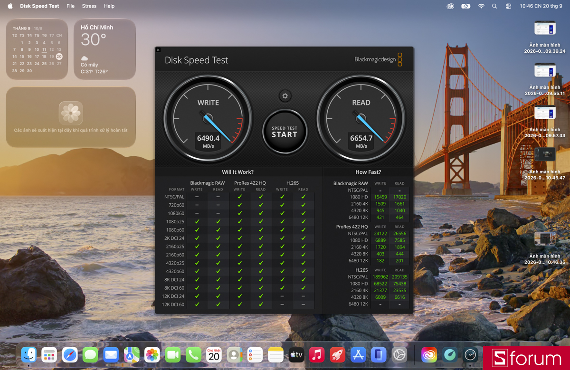This screenshot has height=370, width=570.
Task: Open the File menu
Action: tap(70, 6)
